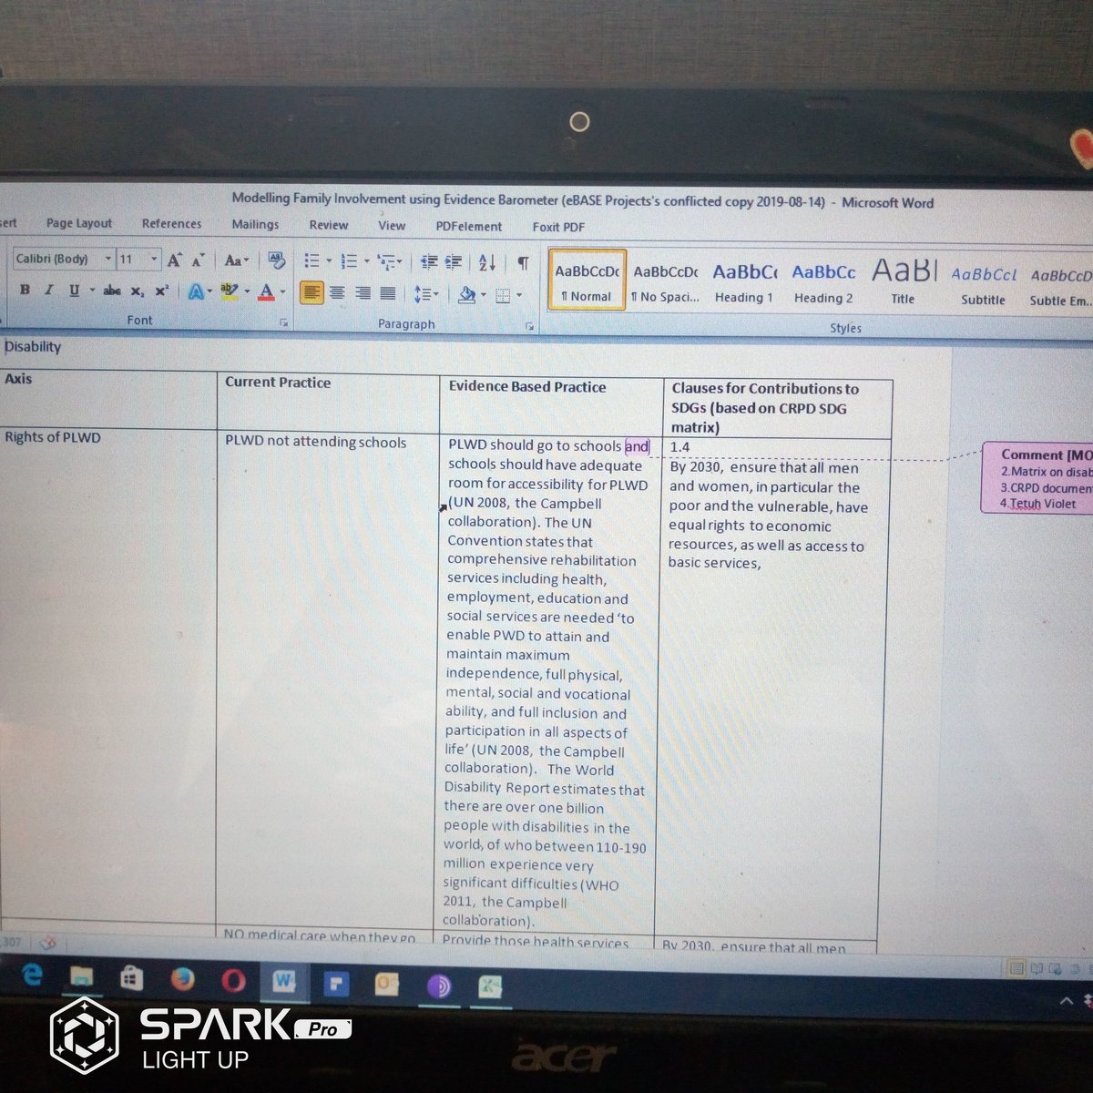Click Numbering list icon

(x=349, y=262)
